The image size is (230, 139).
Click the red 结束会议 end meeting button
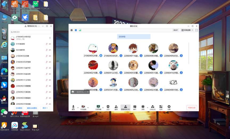coord(192,107)
